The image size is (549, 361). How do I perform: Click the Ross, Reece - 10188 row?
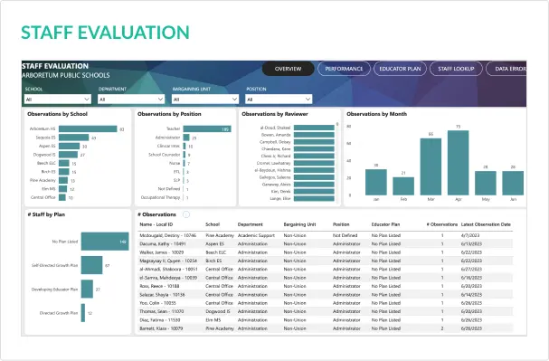point(326,286)
